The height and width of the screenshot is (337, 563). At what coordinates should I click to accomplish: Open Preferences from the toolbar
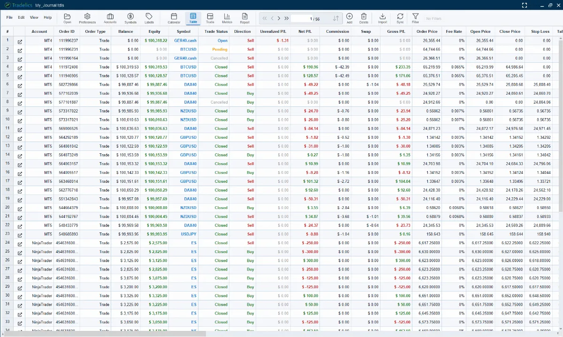tap(87, 18)
